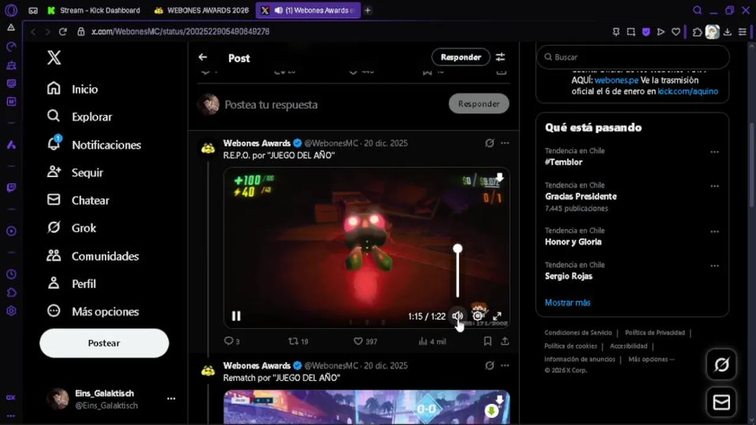Save page with the heart icon in toolbar
The height and width of the screenshot is (425, 756).
676,32
